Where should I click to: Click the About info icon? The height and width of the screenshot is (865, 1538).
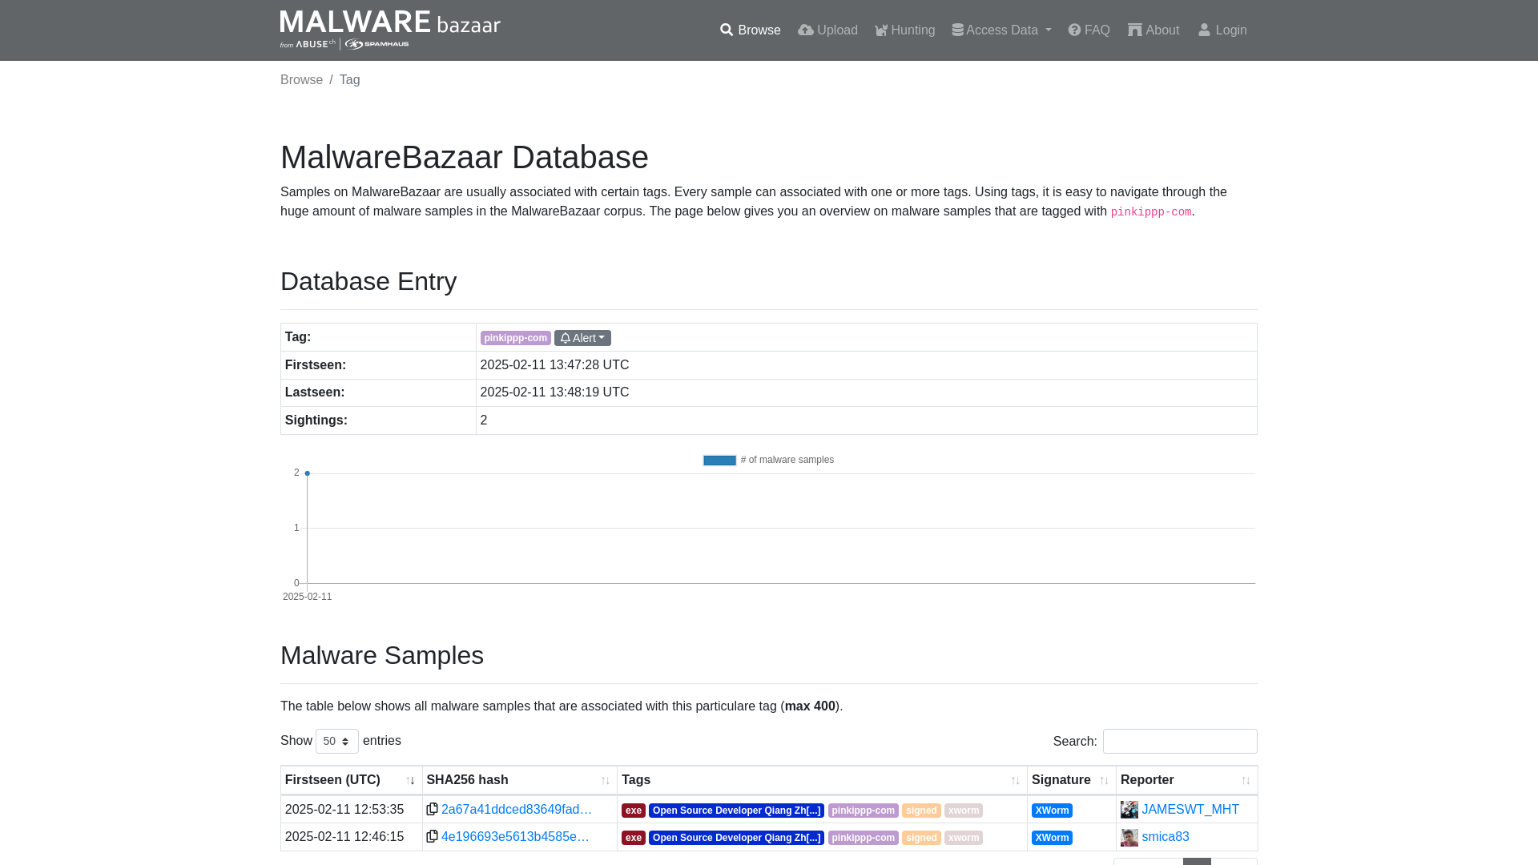1134,30
